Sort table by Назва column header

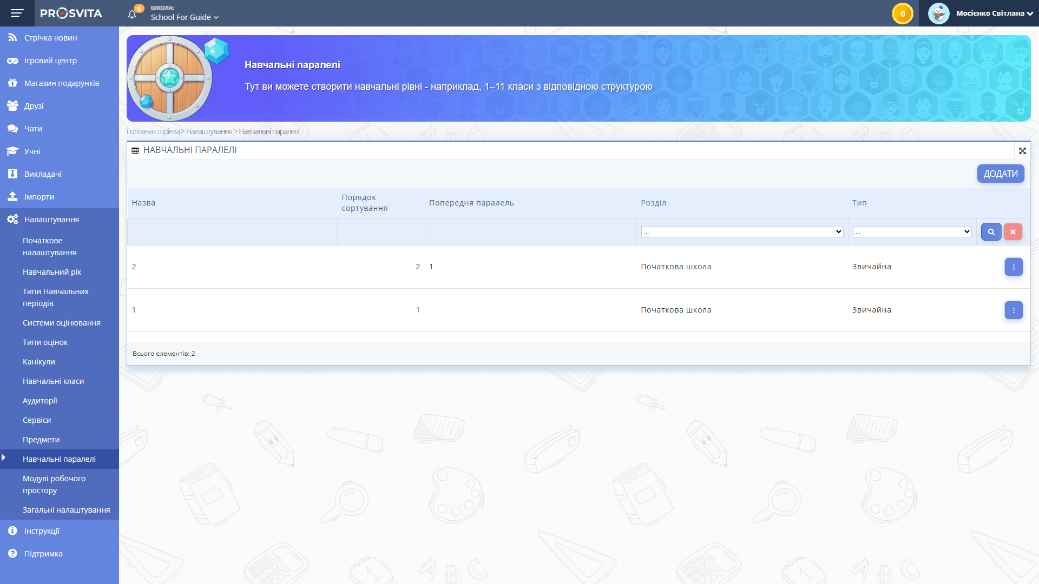pos(143,203)
